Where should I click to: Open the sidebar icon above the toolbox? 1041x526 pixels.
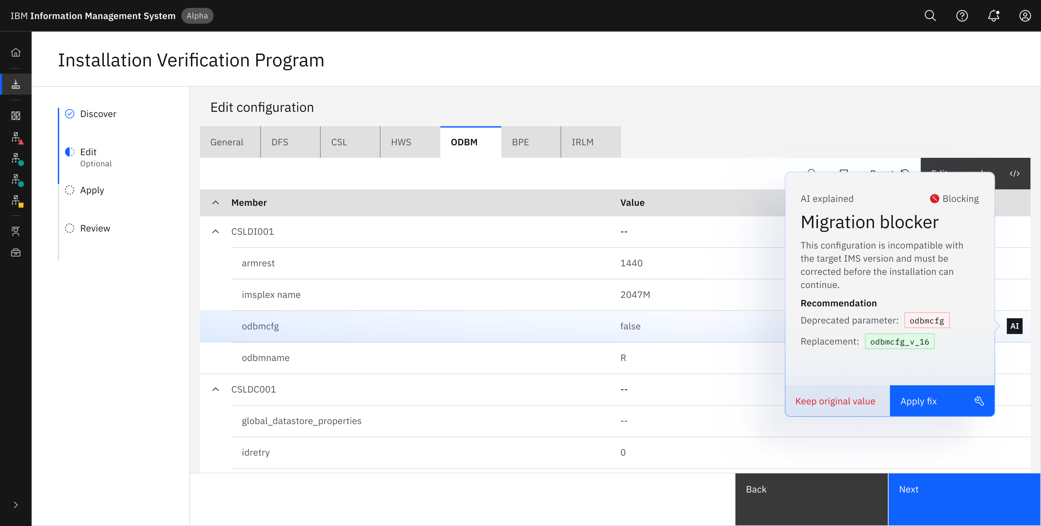[x=16, y=231]
